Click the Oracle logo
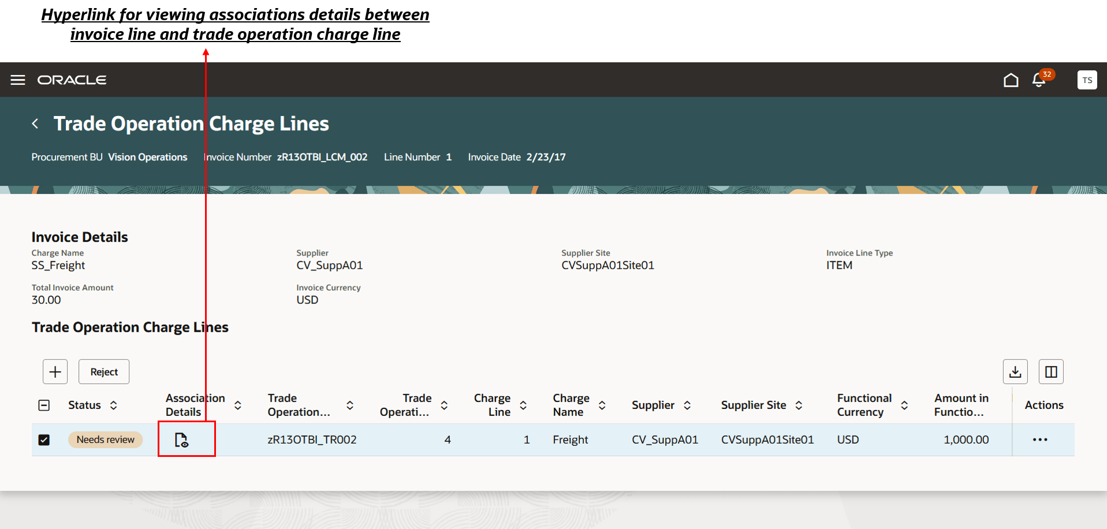The image size is (1107, 529). click(x=72, y=80)
